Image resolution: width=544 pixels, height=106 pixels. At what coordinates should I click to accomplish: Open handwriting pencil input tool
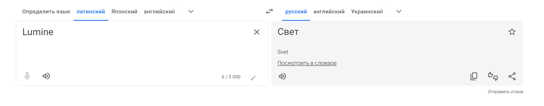tap(253, 78)
